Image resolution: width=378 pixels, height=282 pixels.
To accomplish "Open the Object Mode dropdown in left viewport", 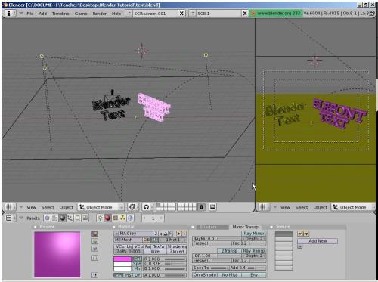I will click(x=101, y=207).
